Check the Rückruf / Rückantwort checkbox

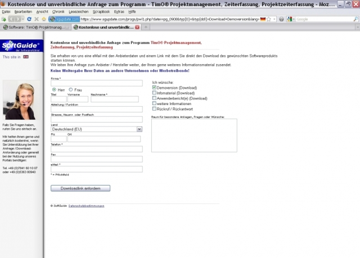point(154,108)
